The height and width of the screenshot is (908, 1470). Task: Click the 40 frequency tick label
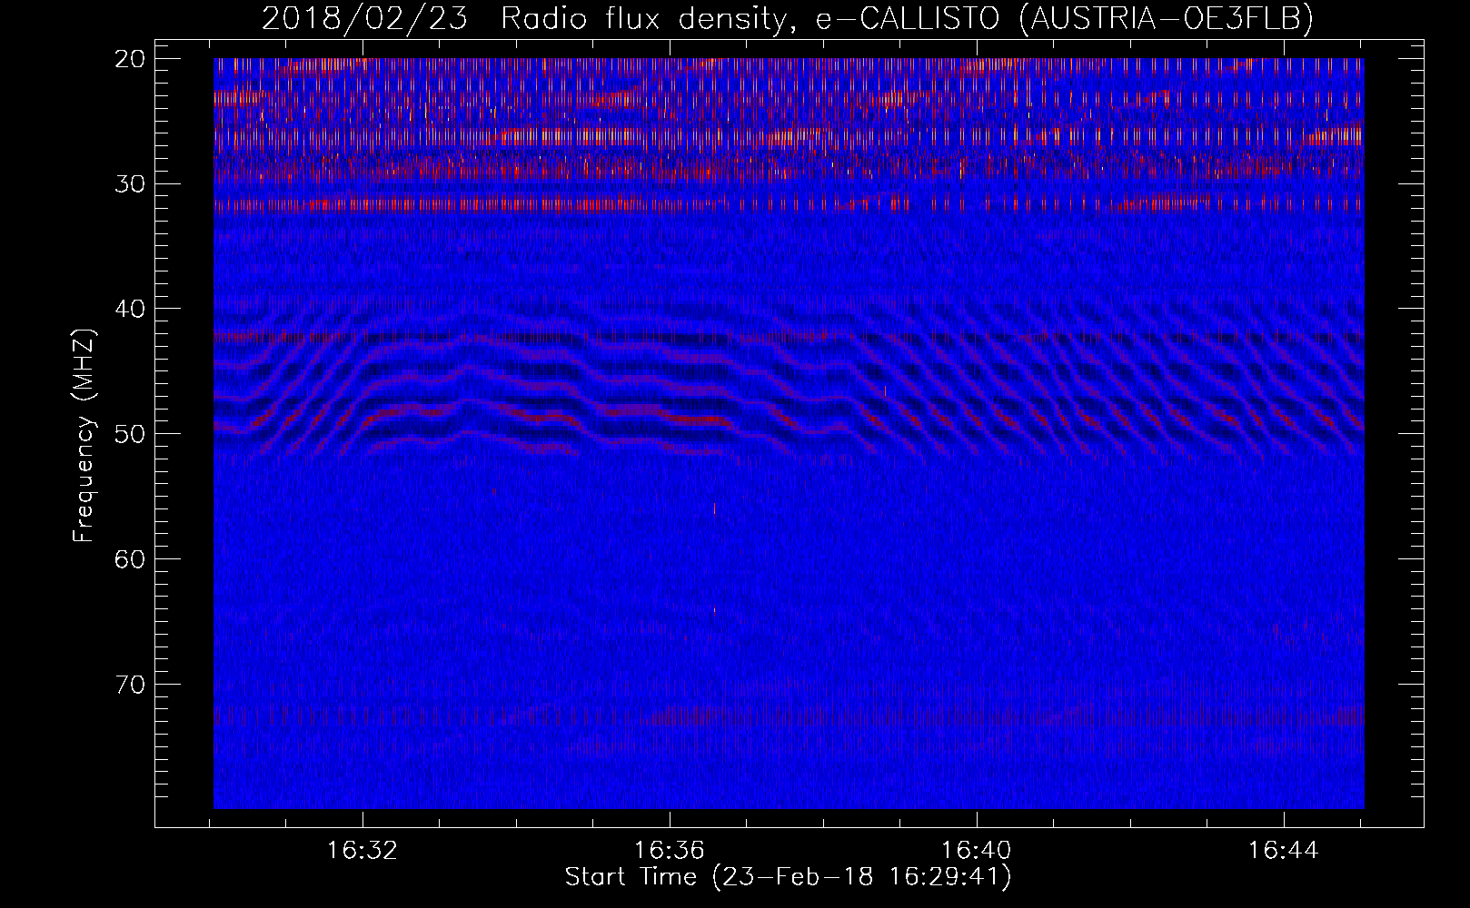130,309
